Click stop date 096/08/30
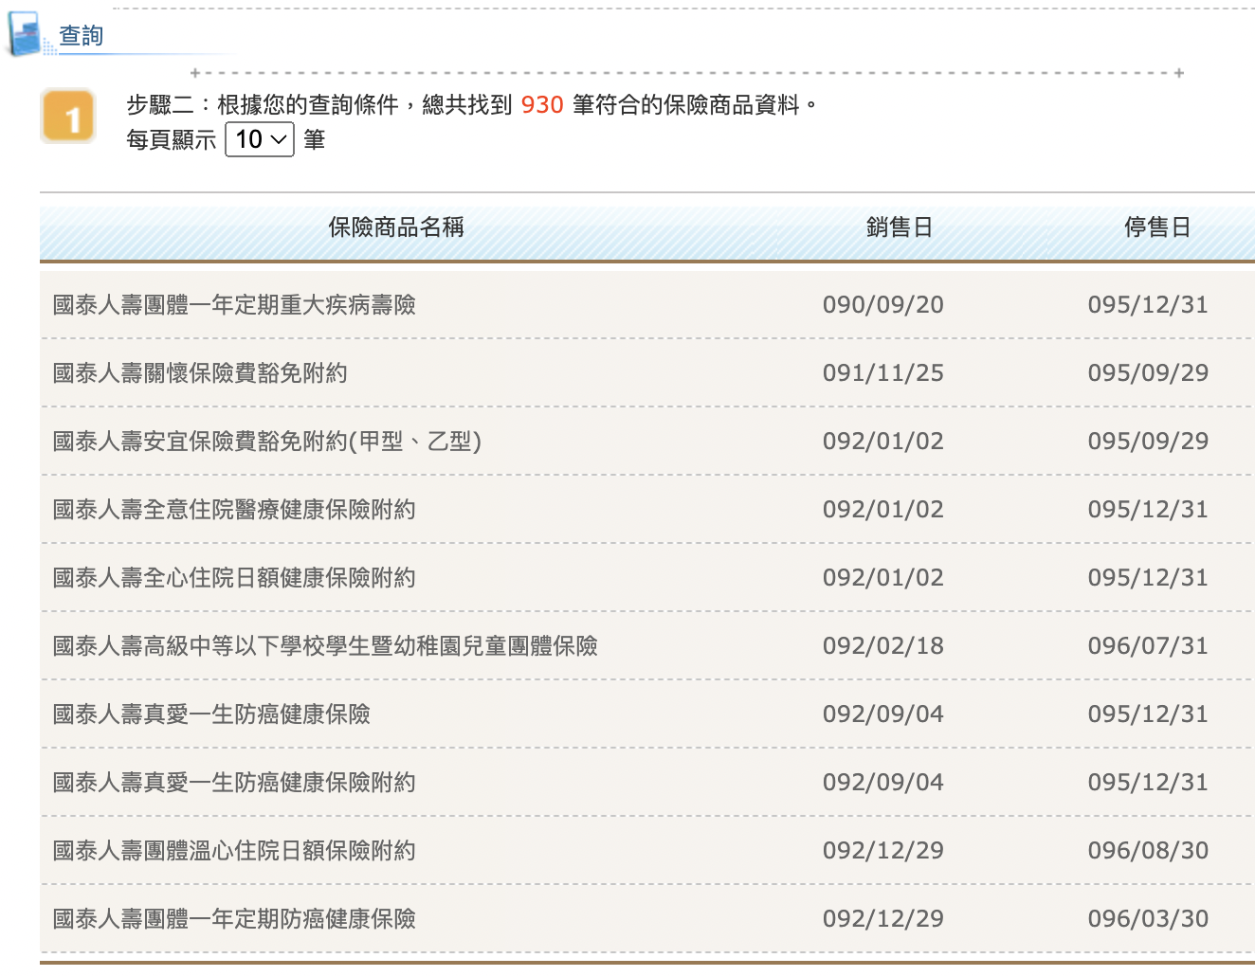Image resolution: width=1255 pixels, height=976 pixels. [1148, 851]
